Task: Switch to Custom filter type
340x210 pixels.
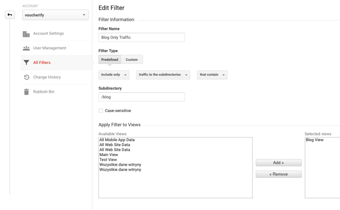Action: point(131,60)
